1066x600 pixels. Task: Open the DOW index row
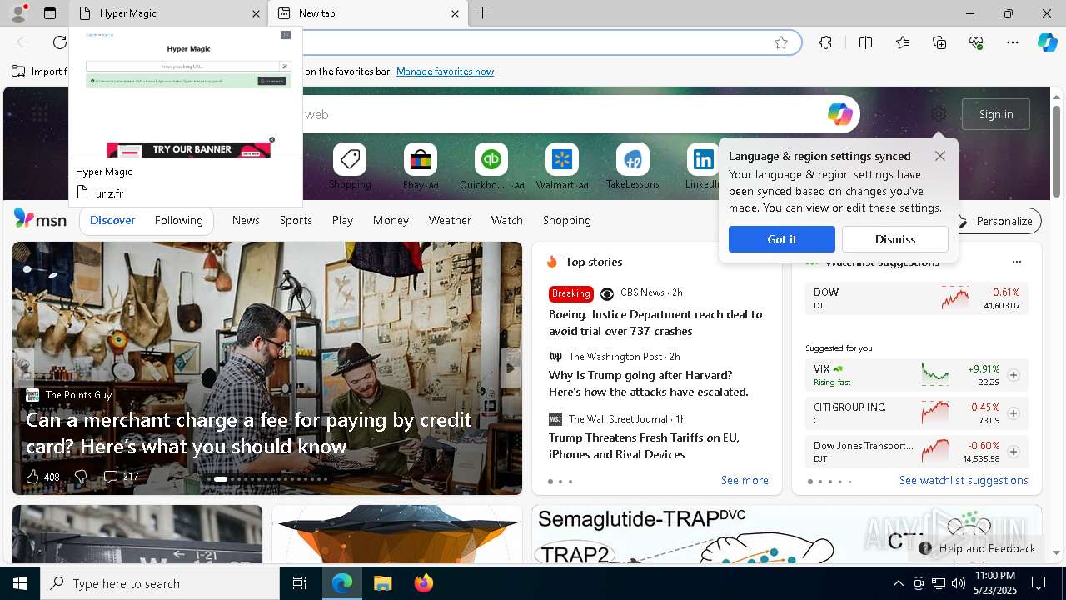[x=917, y=298]
